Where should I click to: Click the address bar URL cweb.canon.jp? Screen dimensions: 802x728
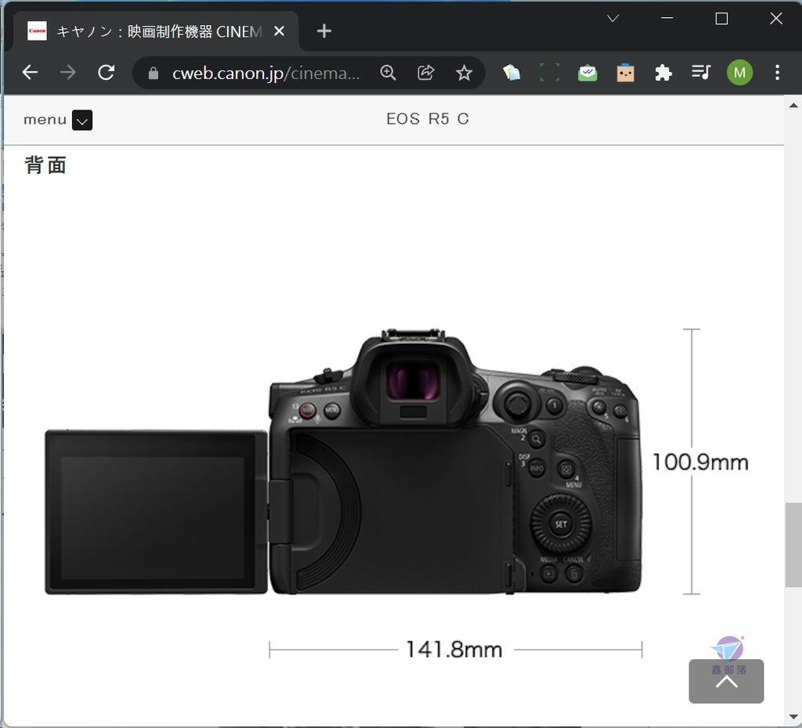(266, 74)
